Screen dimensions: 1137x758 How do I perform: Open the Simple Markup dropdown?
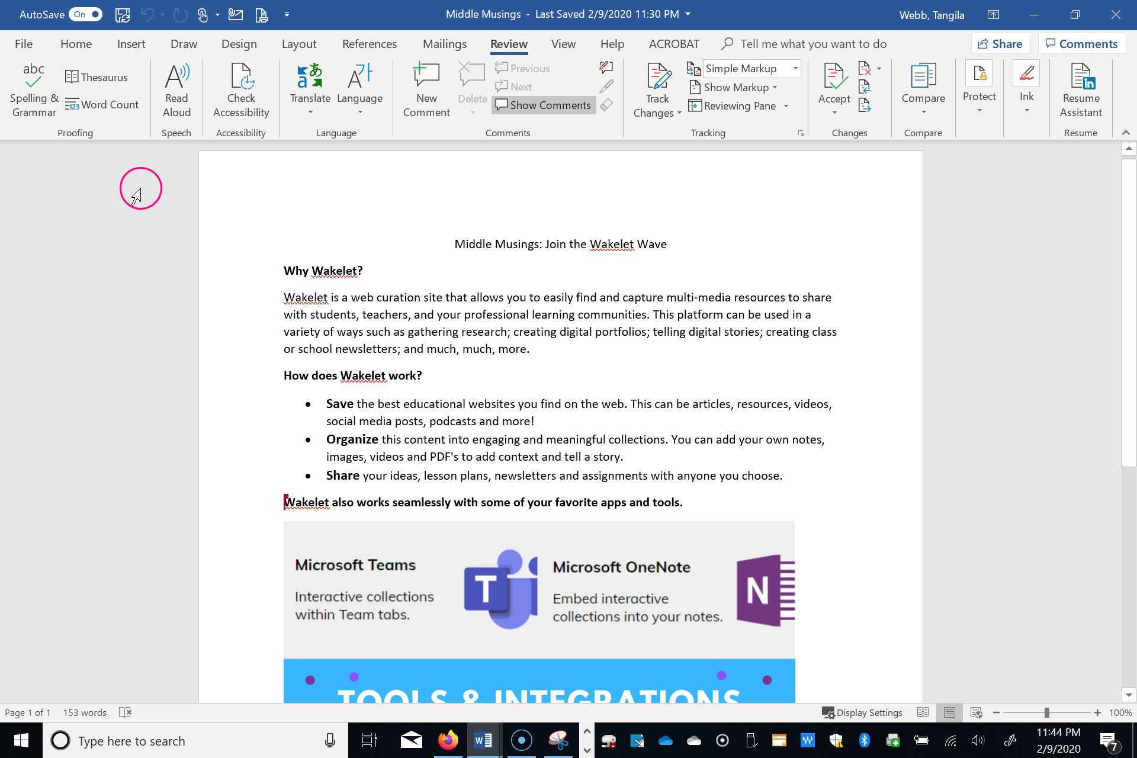point(795,68)
